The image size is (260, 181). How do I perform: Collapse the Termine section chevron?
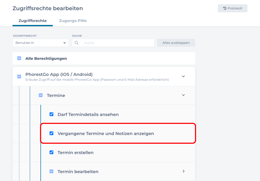pyautogui.click(x=183, y=95)
